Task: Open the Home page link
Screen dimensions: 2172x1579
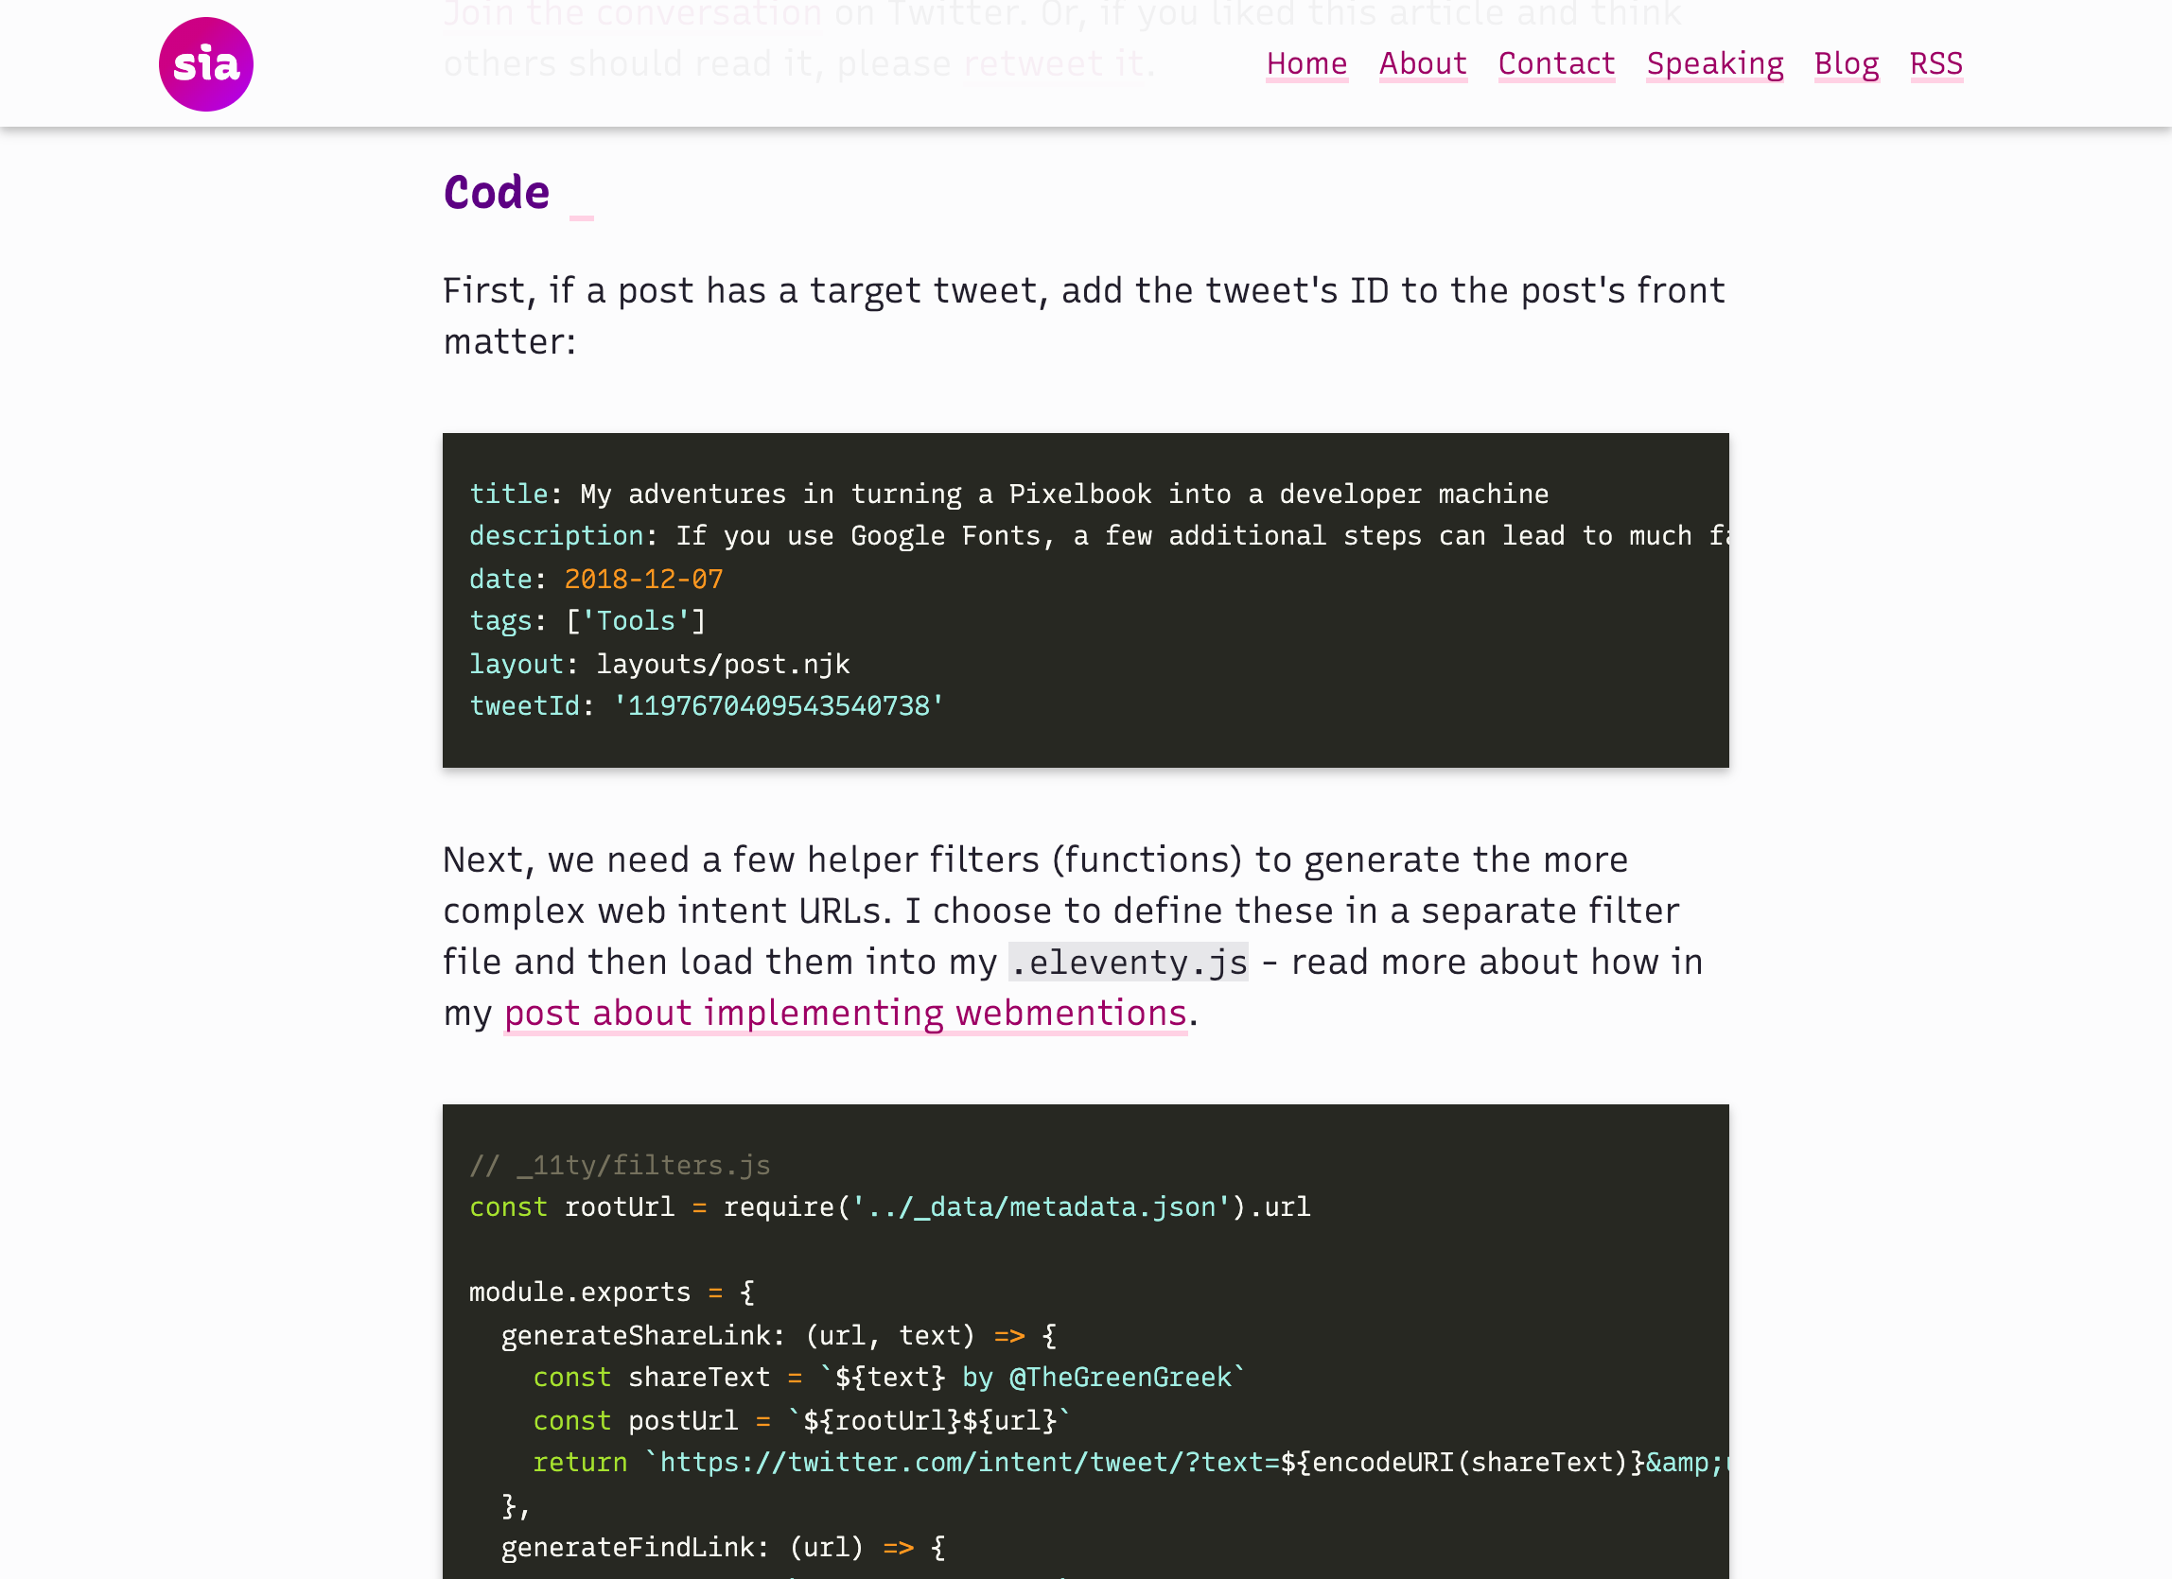Action: (1306, 63)
